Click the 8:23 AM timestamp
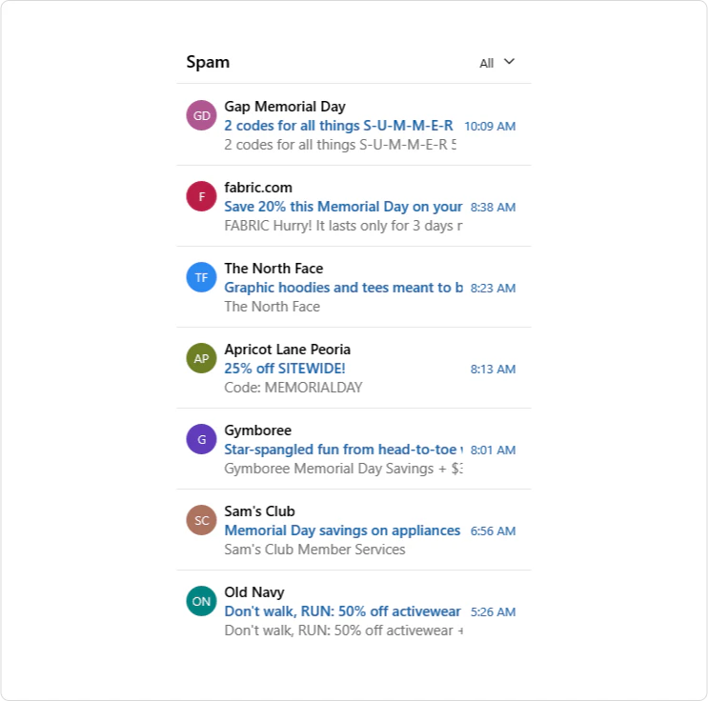This screenshot has height=701, width=708. [x=493, y=288]
